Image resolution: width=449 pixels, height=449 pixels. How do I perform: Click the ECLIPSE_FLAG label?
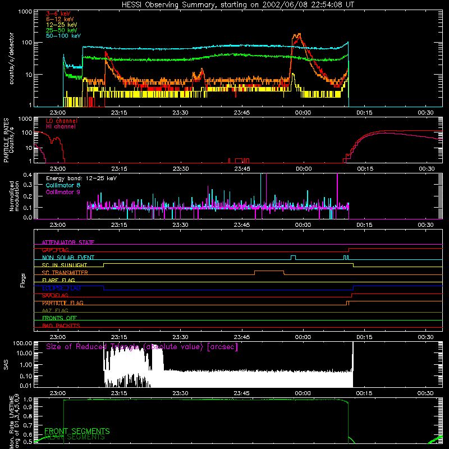pos(61,288)
